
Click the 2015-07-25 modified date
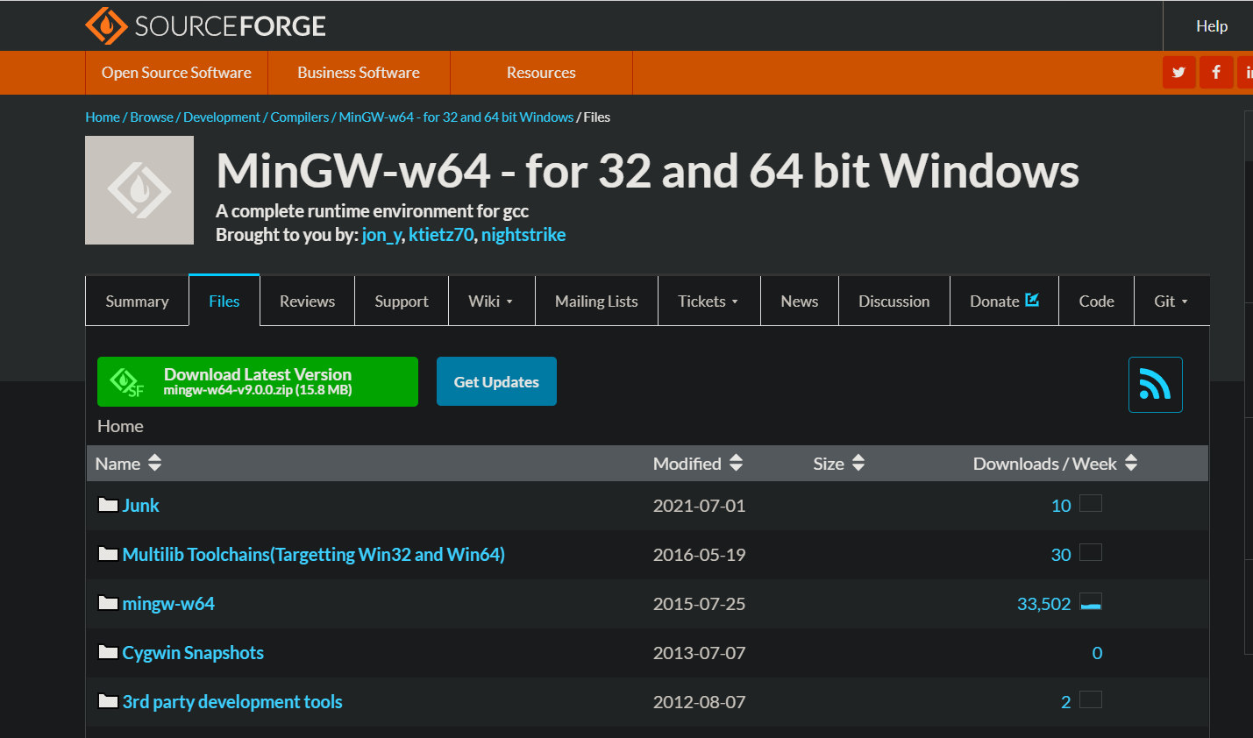(699, 604)
